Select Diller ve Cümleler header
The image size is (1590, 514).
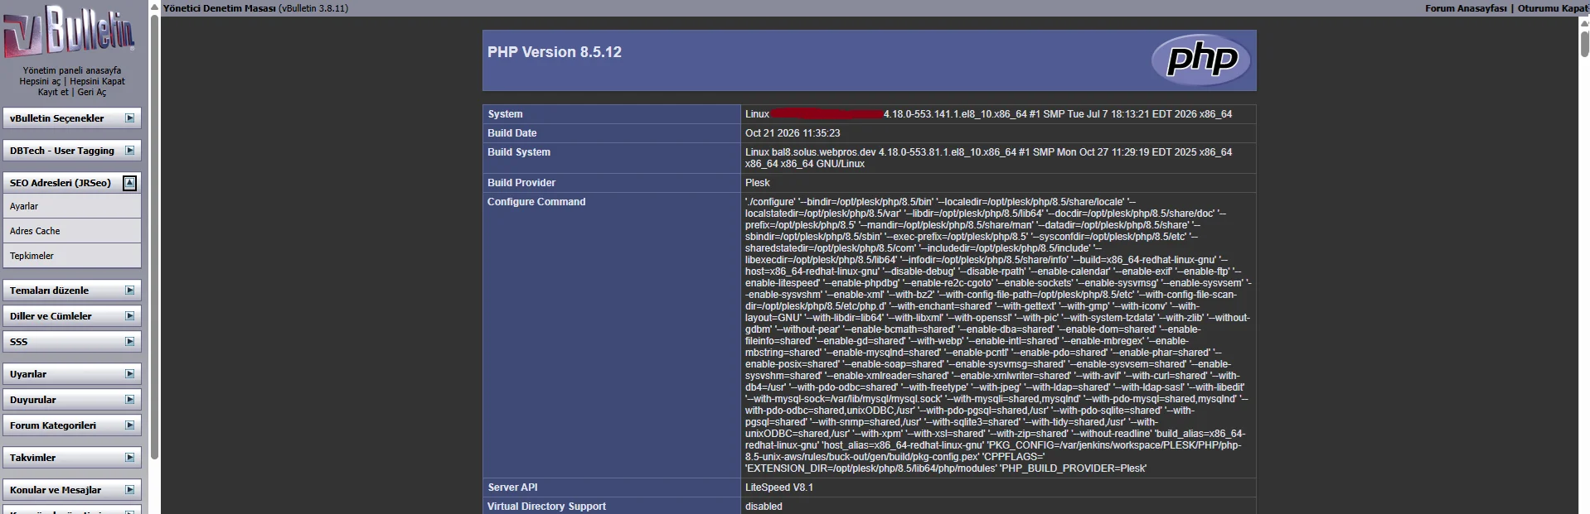71,316
